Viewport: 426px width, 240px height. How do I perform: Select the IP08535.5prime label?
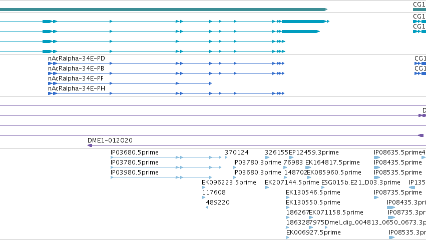coord(398,172)
